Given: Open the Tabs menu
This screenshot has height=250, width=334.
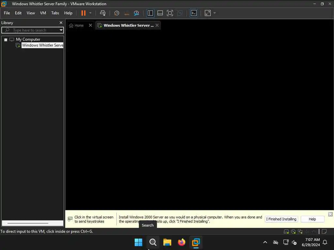Looking at the screenshot, I should pos(55,13).
